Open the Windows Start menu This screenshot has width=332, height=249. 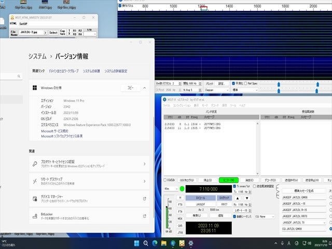pos(136,243)
